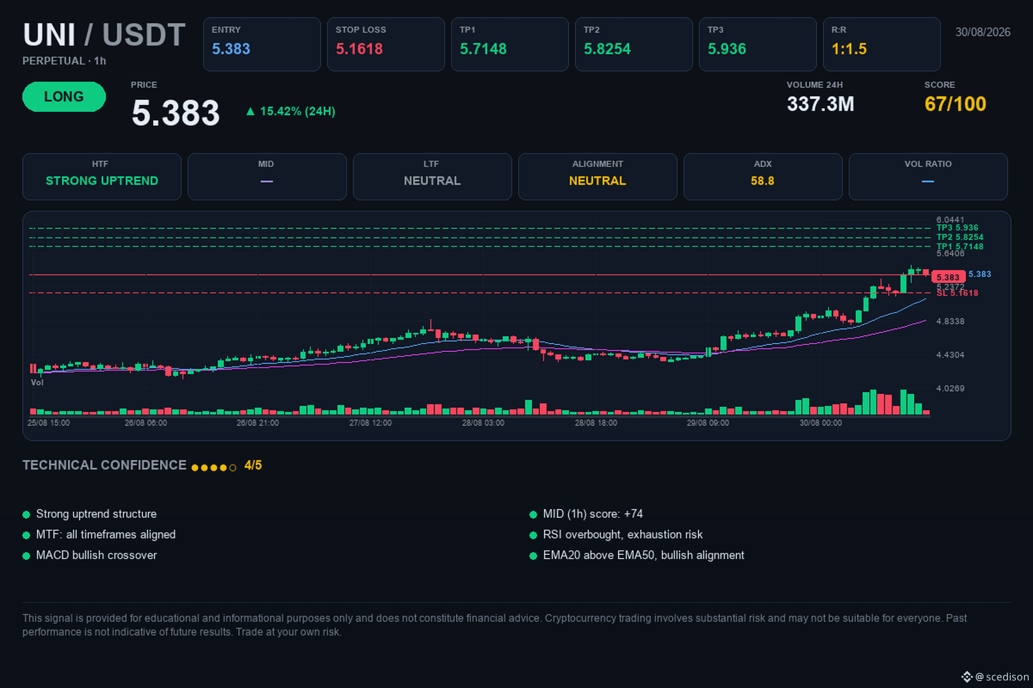
Task: Click the 4.8338 price axis label
Action: coord(950,322)
